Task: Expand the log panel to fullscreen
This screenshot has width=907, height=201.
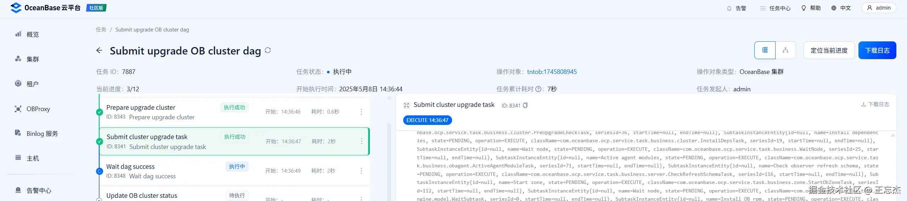Action: [406, 105]
